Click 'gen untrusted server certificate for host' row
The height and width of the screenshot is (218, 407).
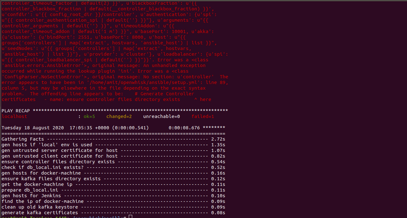point(113,150)
